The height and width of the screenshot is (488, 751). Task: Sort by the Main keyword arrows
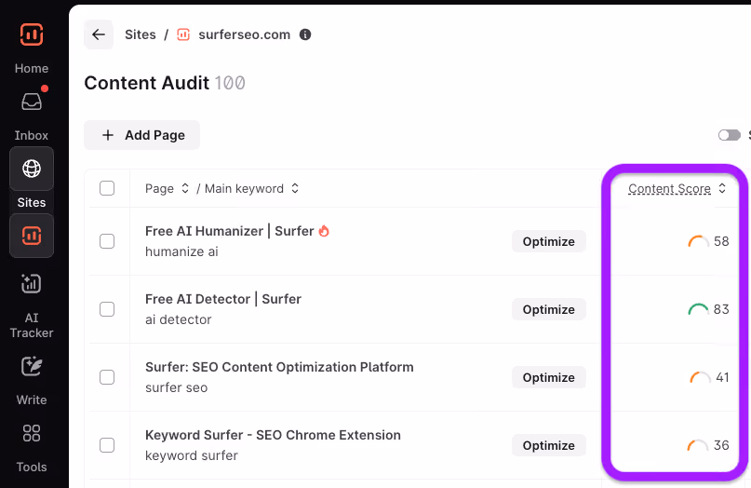[295, 188]
